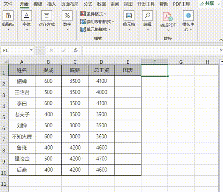Switch to the 开始 home tab
Image resolution: width=223 pixels, height=192 pixels.
tap(24, 4)
